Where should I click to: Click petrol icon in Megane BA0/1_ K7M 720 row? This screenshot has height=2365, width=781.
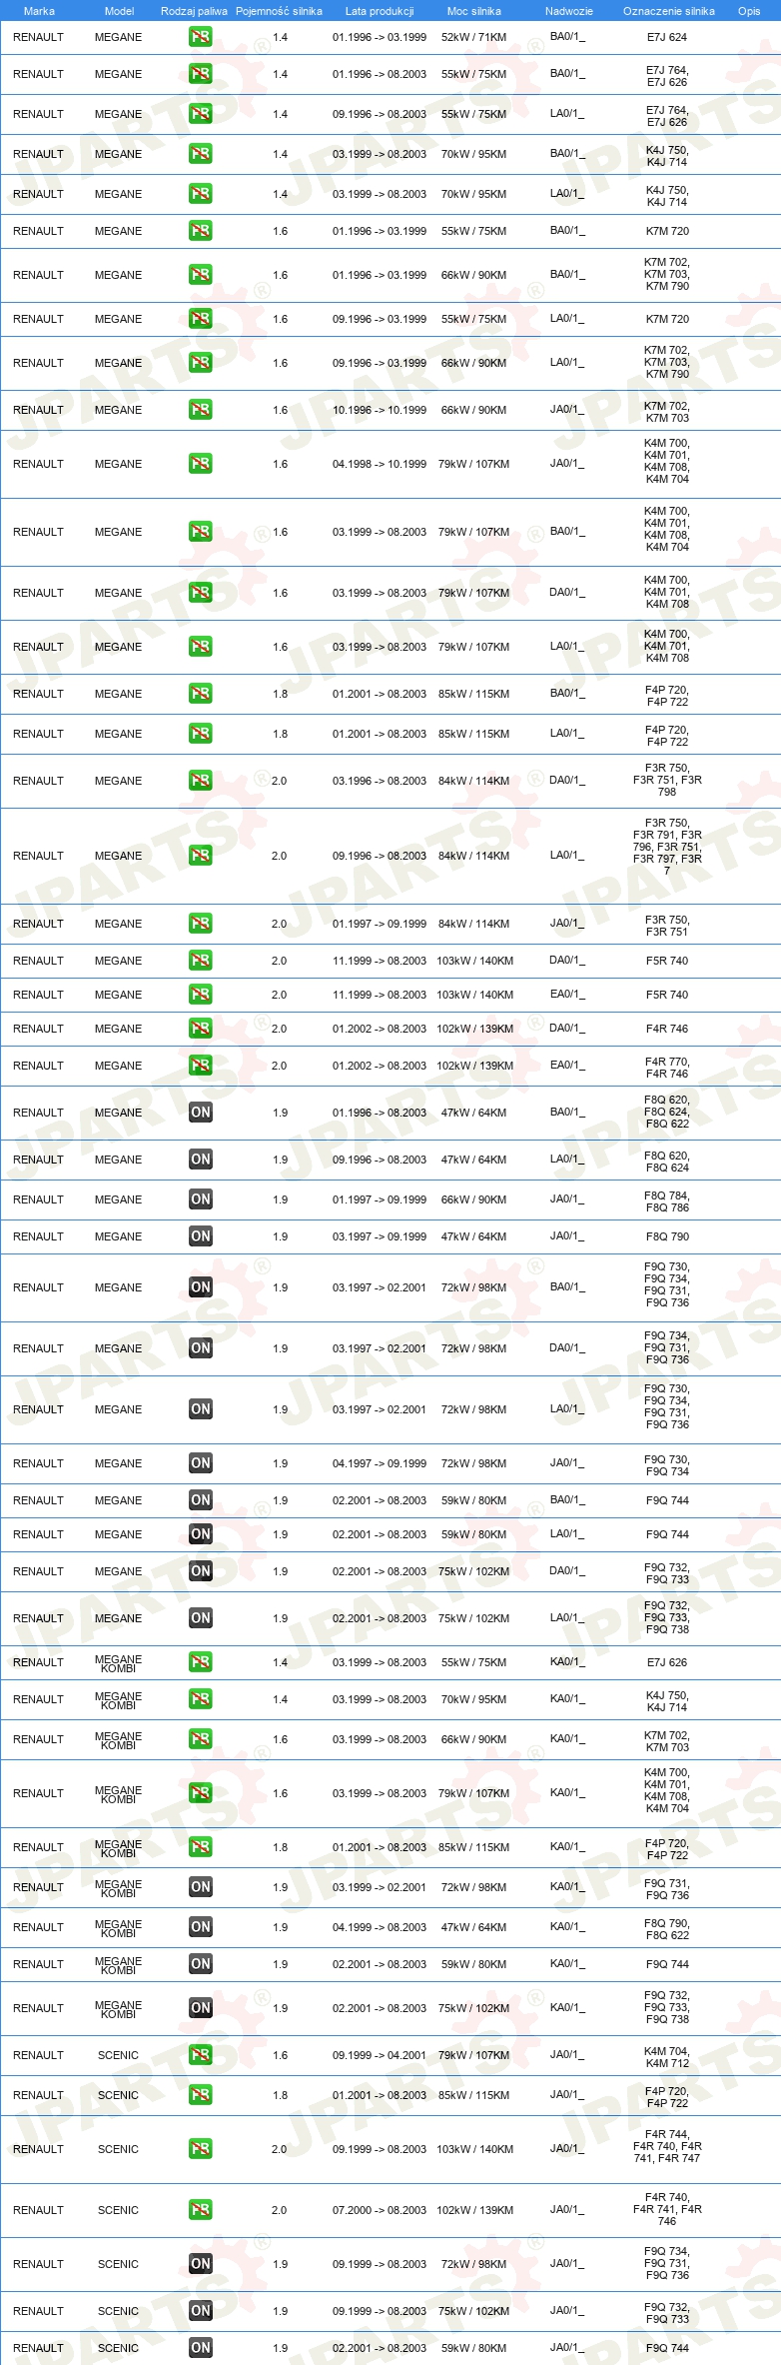click(x=200, y=231)
